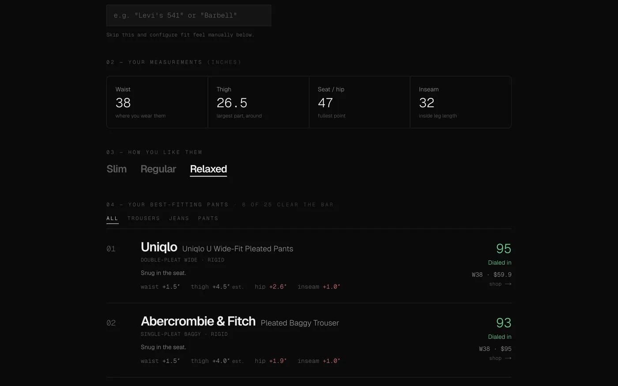Filter results by TROUSERS tab
618x386 pixels.
tap(143, 218)
